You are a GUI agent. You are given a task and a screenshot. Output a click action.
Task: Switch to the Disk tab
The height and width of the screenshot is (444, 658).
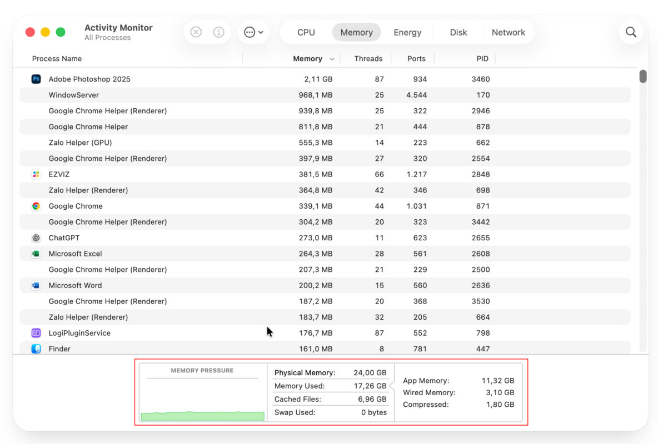[458, 32]
